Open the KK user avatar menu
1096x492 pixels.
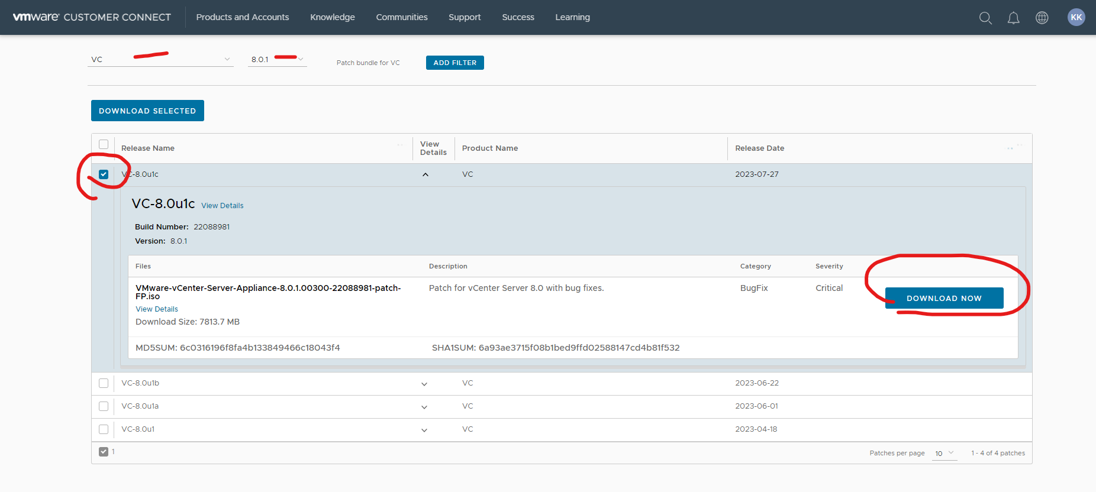point(1076,17)
